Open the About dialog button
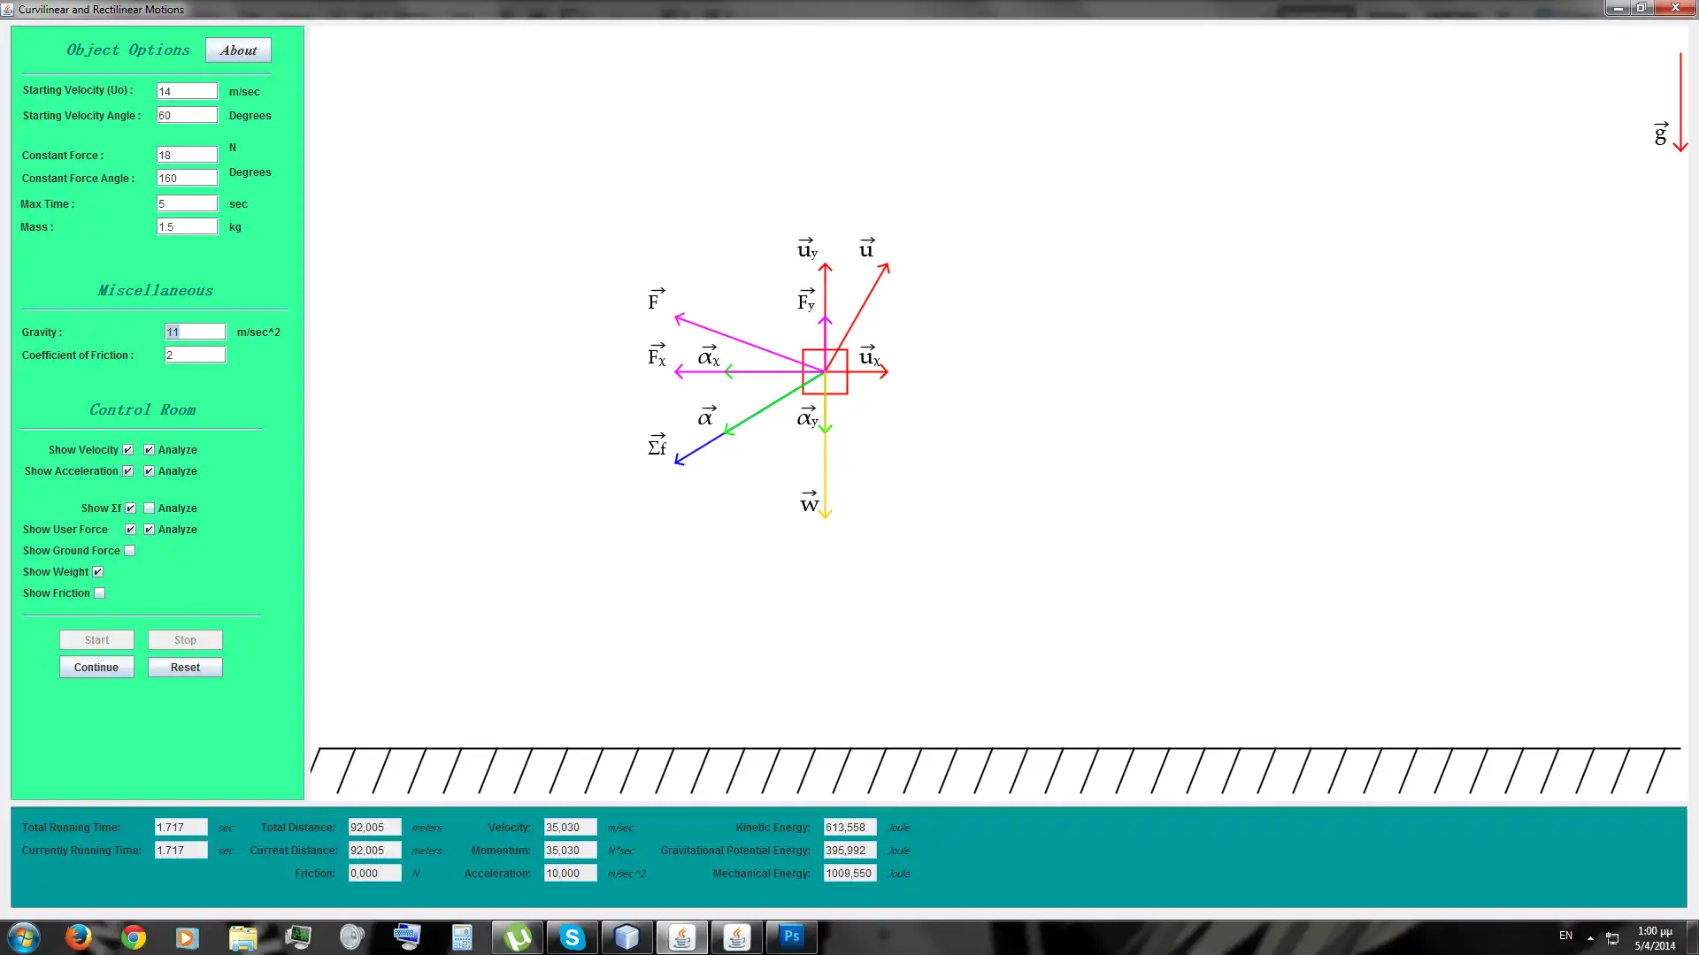Screen dimensions: 1699x955 click(x=238, y=50)
